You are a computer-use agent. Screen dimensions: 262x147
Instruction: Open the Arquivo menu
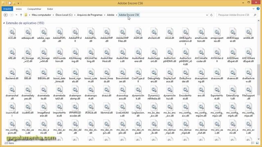pos(7,9)
